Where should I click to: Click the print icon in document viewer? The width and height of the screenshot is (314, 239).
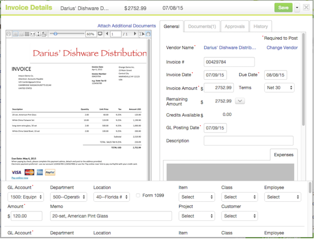[9, 34]
